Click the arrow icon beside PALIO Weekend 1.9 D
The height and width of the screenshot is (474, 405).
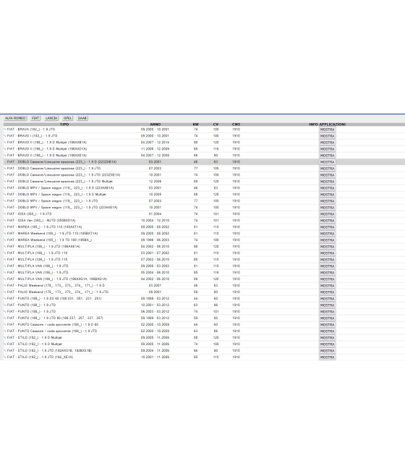pyautogui.click(x=5, y=286)
